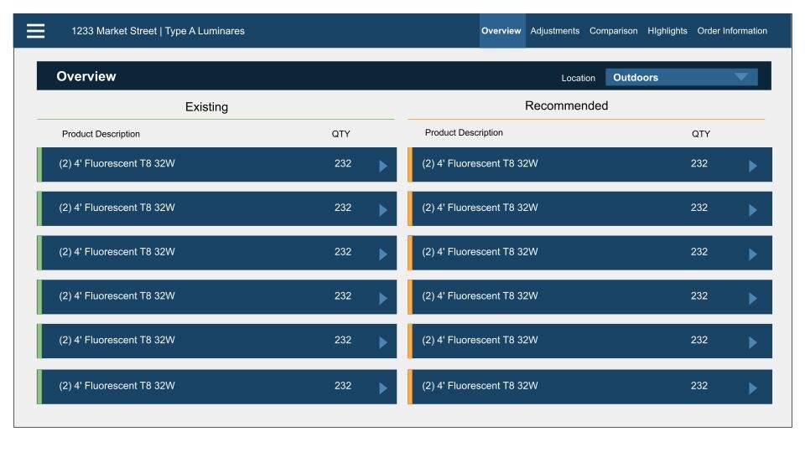805x452 pixels.
Task: Select first Existing Fluorescent T8 32W description
Action: (x=117, y=163)
